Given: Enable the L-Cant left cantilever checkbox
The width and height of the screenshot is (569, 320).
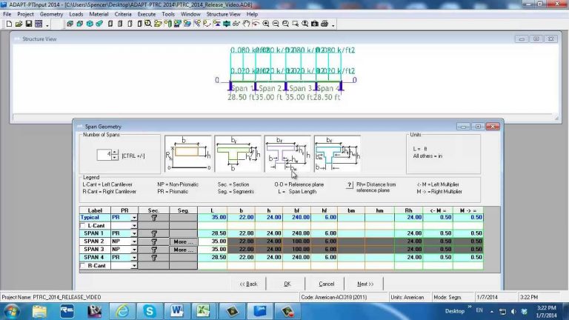Looking at the screenshot, I should [83, 225].
